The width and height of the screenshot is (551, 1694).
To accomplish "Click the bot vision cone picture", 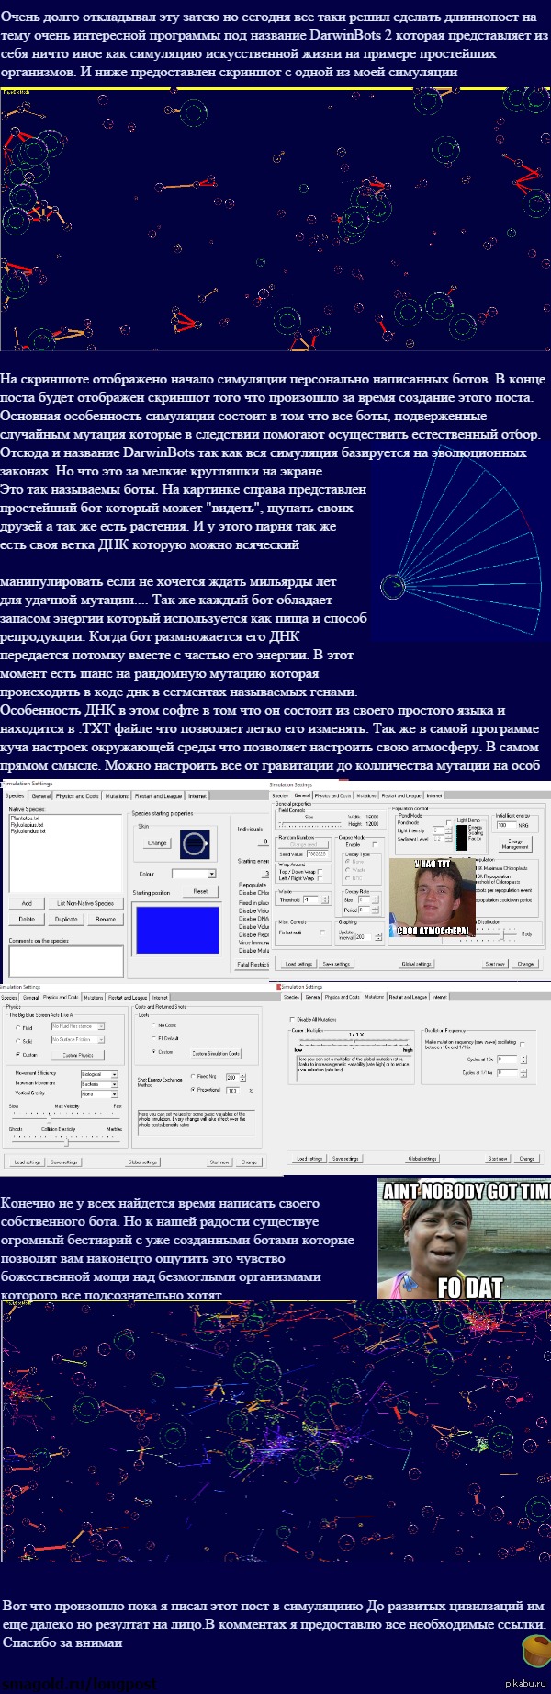I will tap(459, 543).
